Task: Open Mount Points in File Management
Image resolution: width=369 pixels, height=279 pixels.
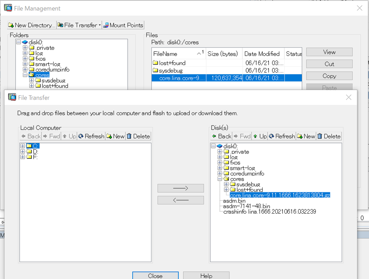Action: click(x=123, y=25)
